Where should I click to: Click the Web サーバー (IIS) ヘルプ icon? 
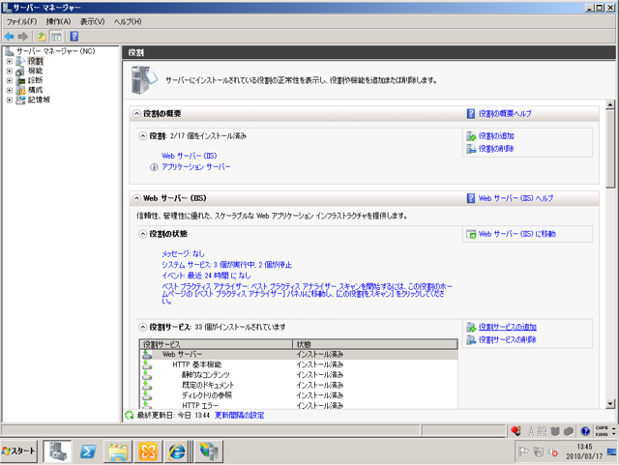(471, 198)
